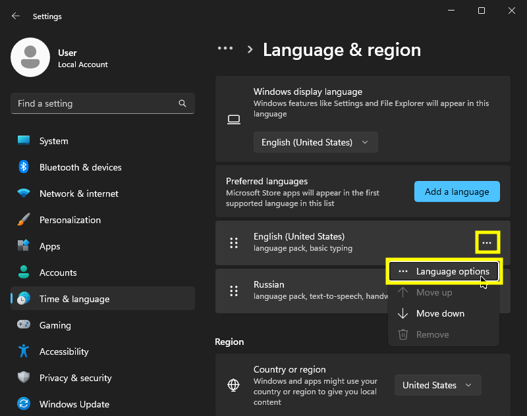527x416 pixels.
Task: Open Accounts settings category
Action: pos(58,273)
